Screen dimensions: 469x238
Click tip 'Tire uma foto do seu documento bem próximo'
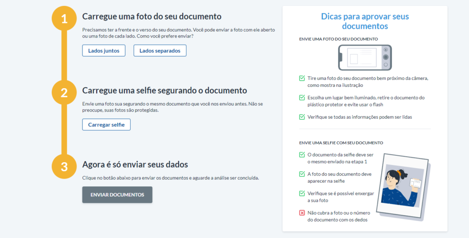369,82
